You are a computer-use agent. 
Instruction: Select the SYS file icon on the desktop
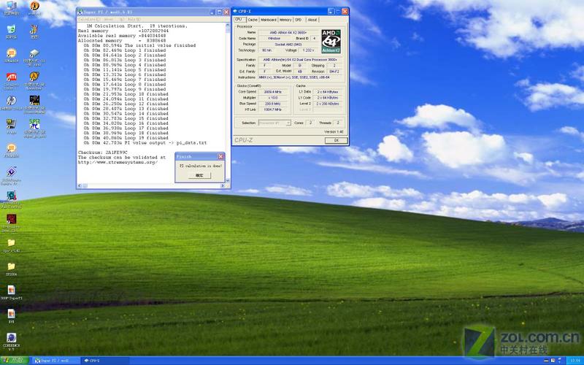click(x=12, y=314)
